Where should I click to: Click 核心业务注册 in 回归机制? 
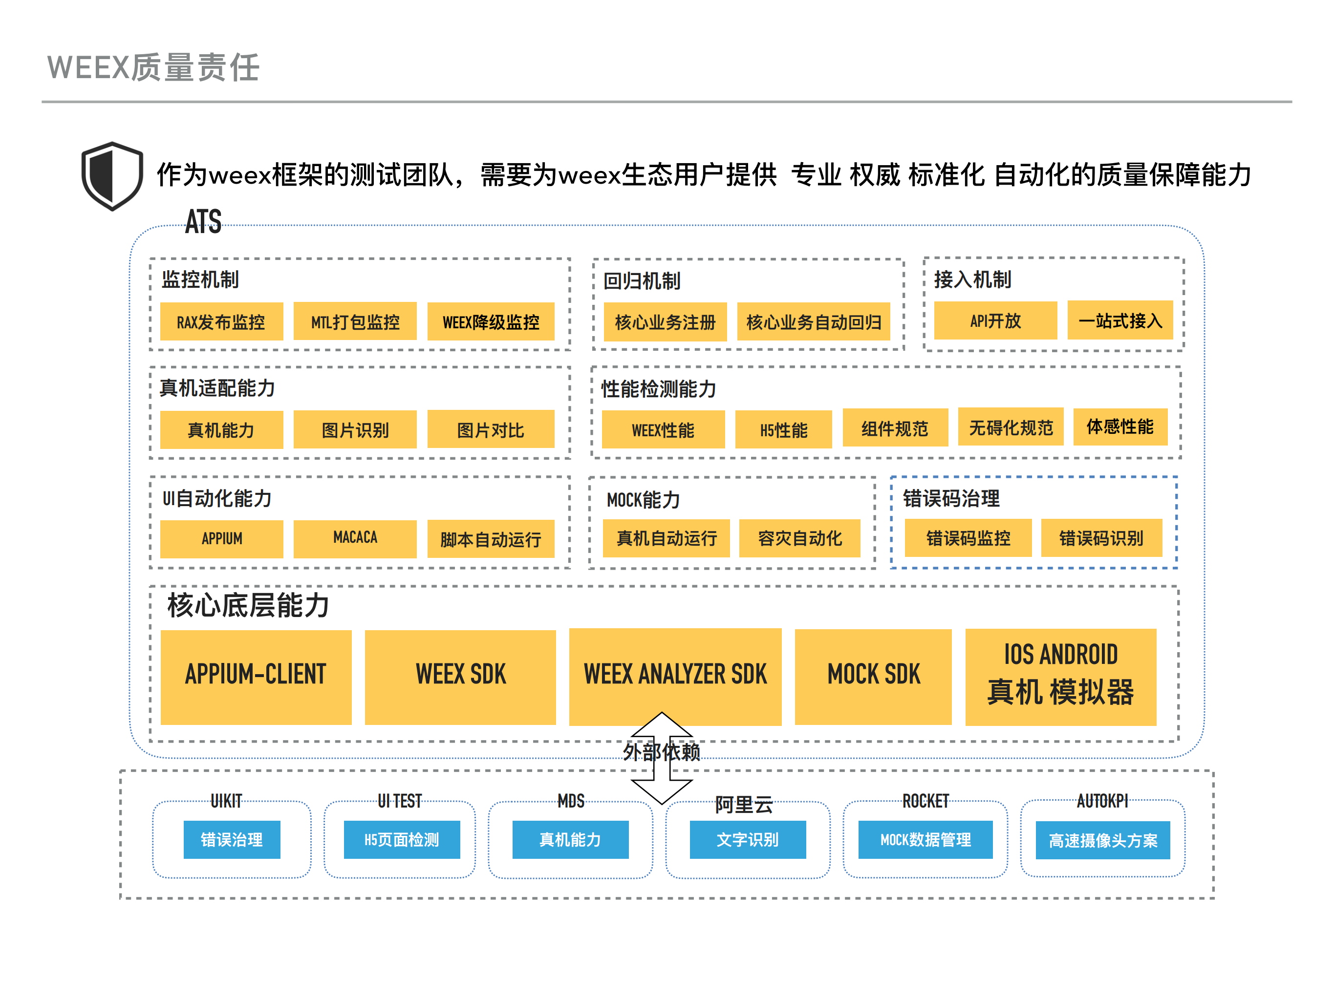point(665,322)
